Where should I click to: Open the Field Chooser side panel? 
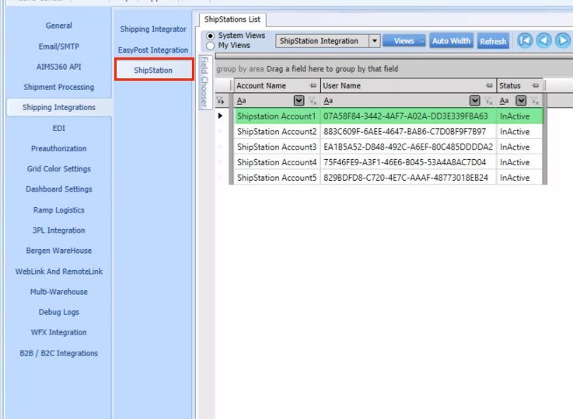point(204,81)
